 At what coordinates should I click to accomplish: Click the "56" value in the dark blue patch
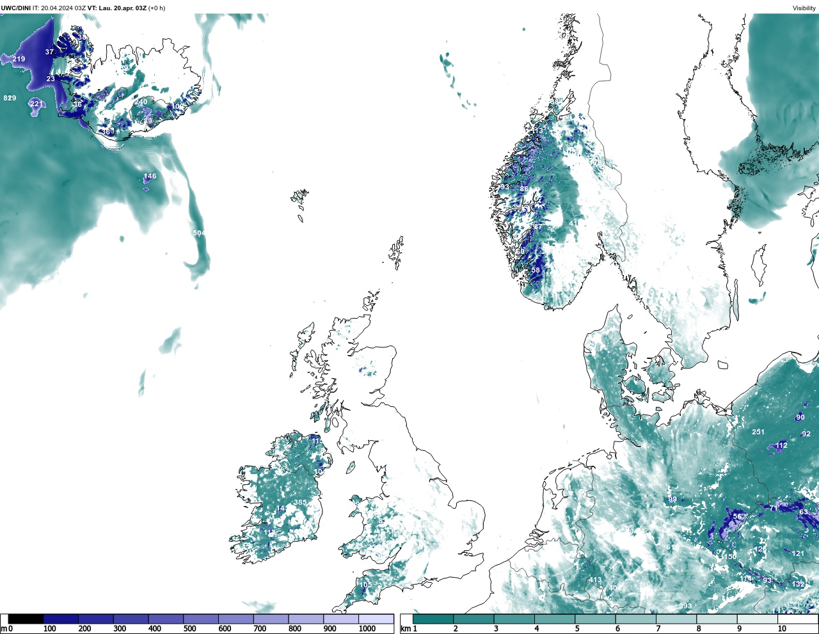point(737,517)
